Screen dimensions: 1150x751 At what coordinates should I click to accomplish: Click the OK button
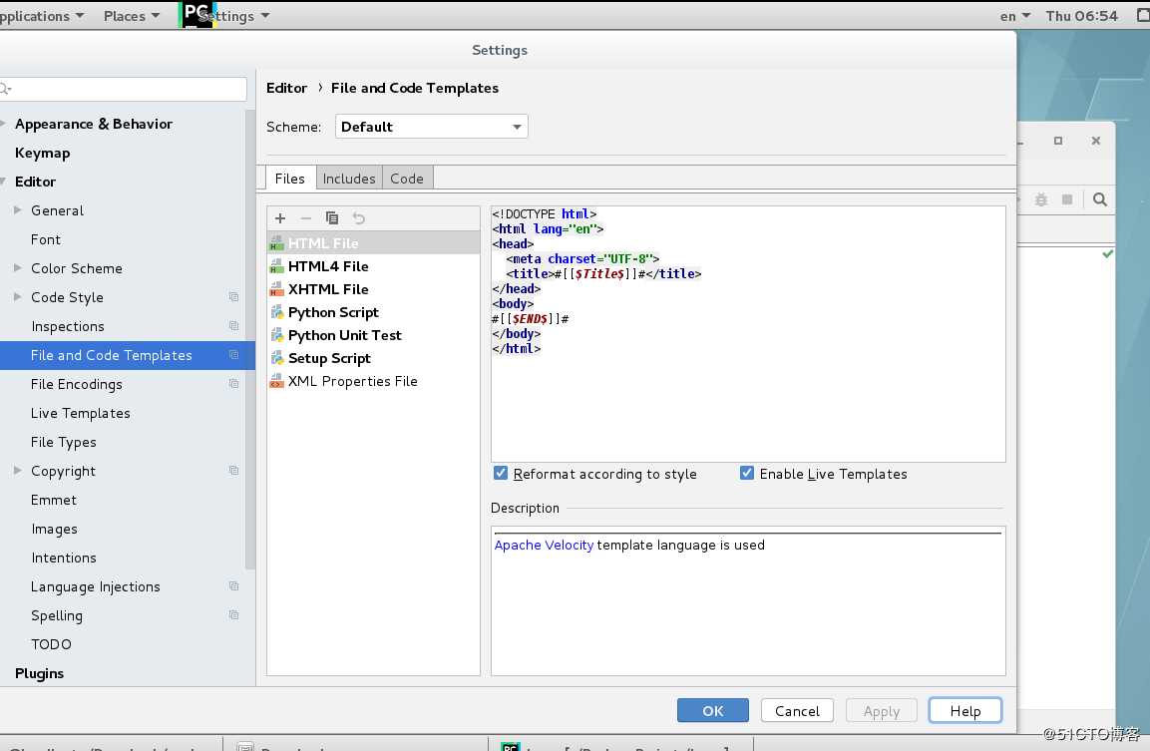point(713,711)
